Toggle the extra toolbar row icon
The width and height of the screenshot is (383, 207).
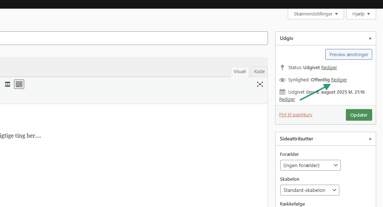point(19,84)
